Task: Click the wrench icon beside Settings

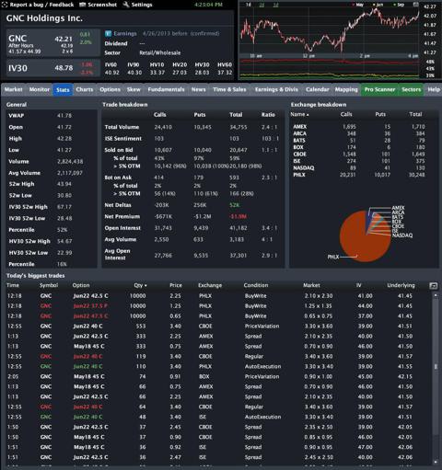Action: pyautogui.click(x=126, y=5)
